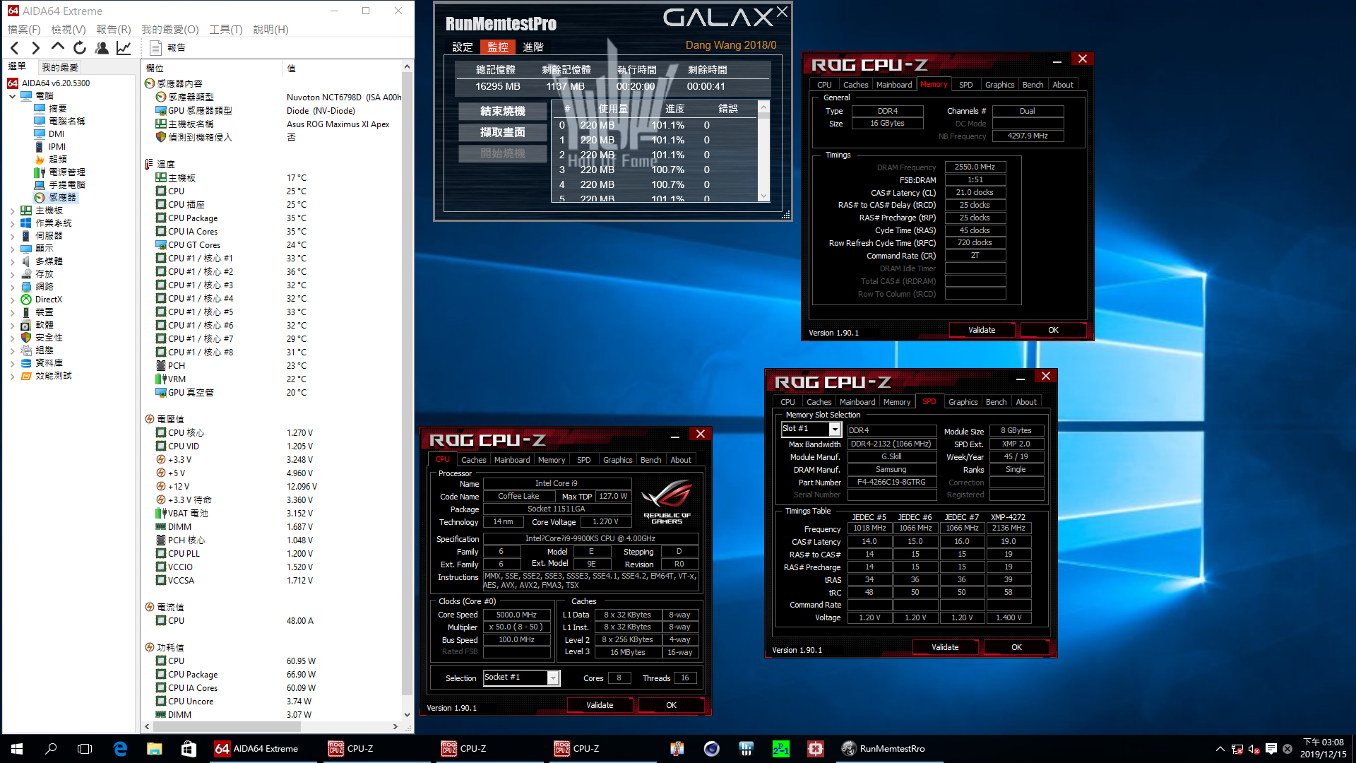The image size is (1356, 763).
Task: Click the AIDA64 refresh icon
Action: point(80,48)
